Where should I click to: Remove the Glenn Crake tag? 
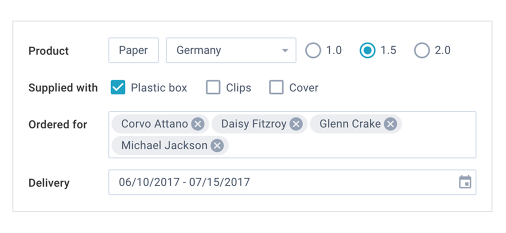(x=390, y=124)
